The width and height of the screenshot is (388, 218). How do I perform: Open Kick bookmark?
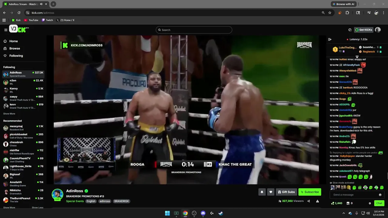(x=16, y=20)
